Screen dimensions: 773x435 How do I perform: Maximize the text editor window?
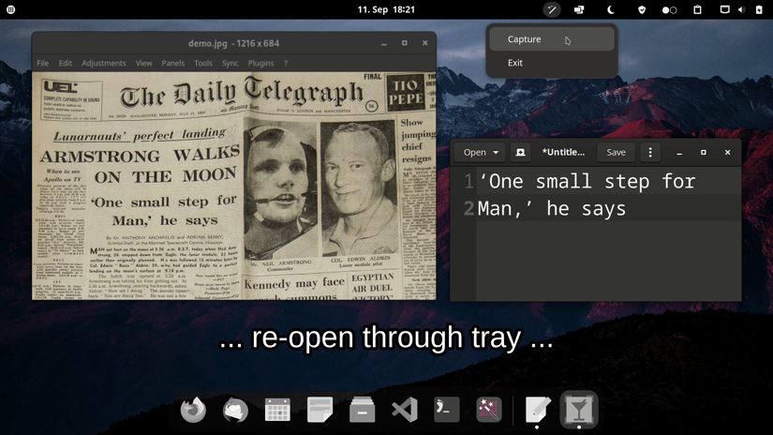(x=704, y=153)
